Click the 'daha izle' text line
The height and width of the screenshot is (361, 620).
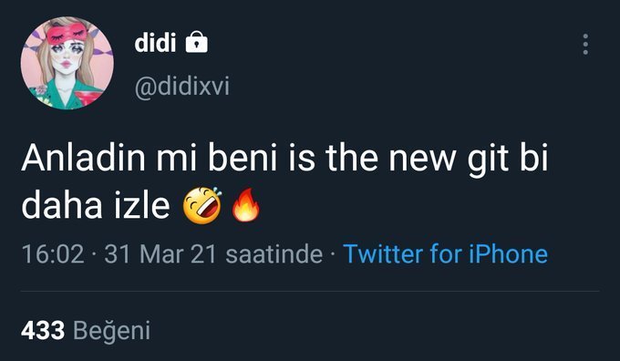96,206
